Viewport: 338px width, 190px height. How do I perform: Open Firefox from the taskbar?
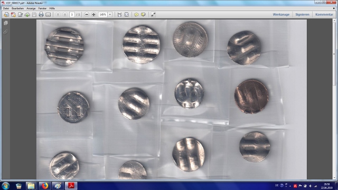pos(44,186)
